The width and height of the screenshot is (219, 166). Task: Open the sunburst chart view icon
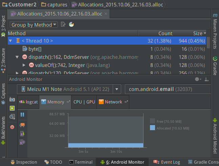pos(71,25)
